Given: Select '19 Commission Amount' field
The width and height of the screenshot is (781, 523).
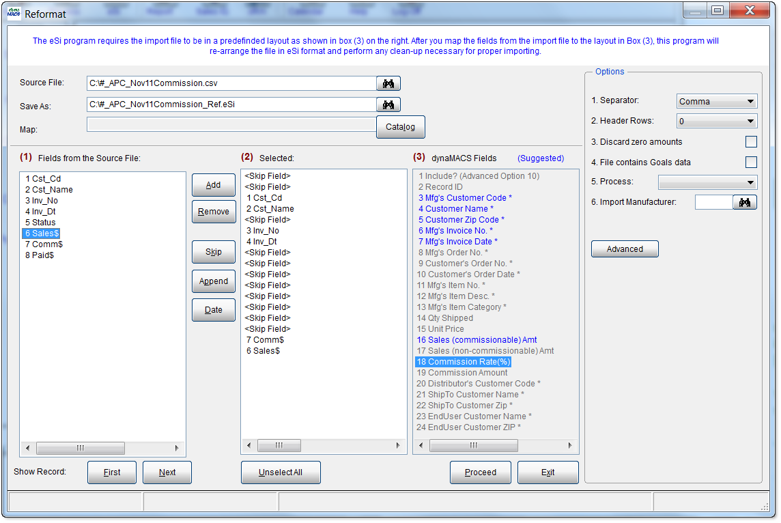Looking at the screenshot, I should coord(462,373).
